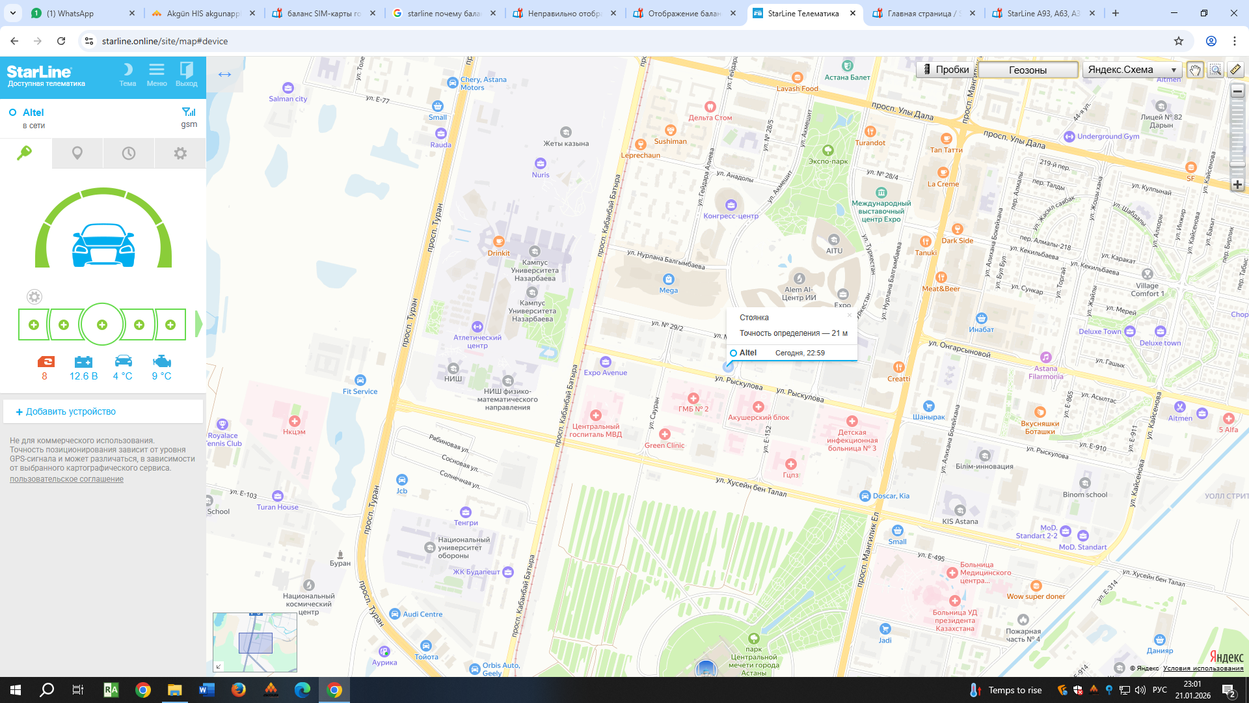Click the map zoom level slider
This screenshot has width=1249, height=703.
tap(1237, 163)
